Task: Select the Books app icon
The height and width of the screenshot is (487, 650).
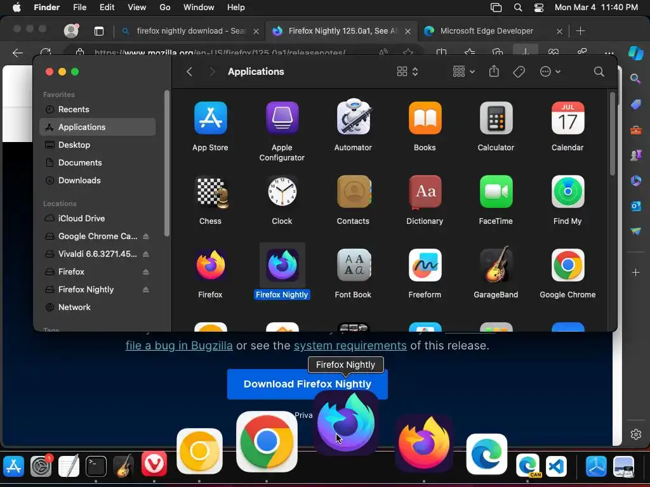Action: pos(425,119)
